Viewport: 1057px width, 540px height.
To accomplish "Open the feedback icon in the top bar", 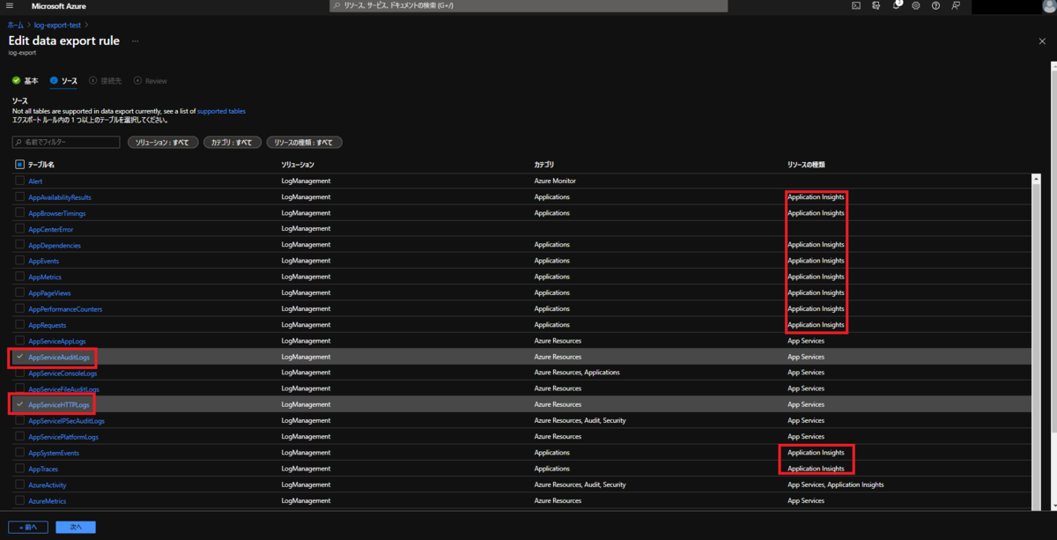I will tap(956, 6).
